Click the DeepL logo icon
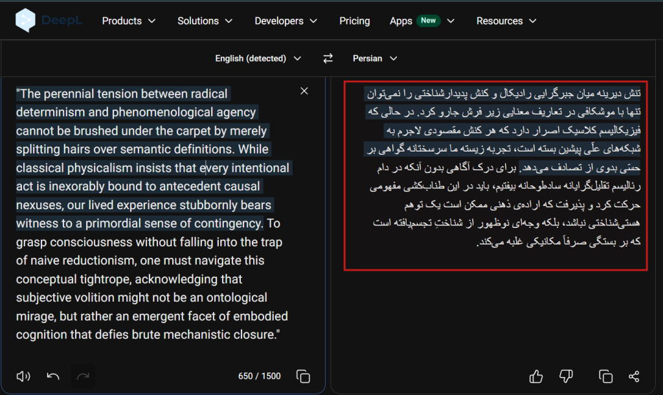663x395 pixels. [25, 20]
